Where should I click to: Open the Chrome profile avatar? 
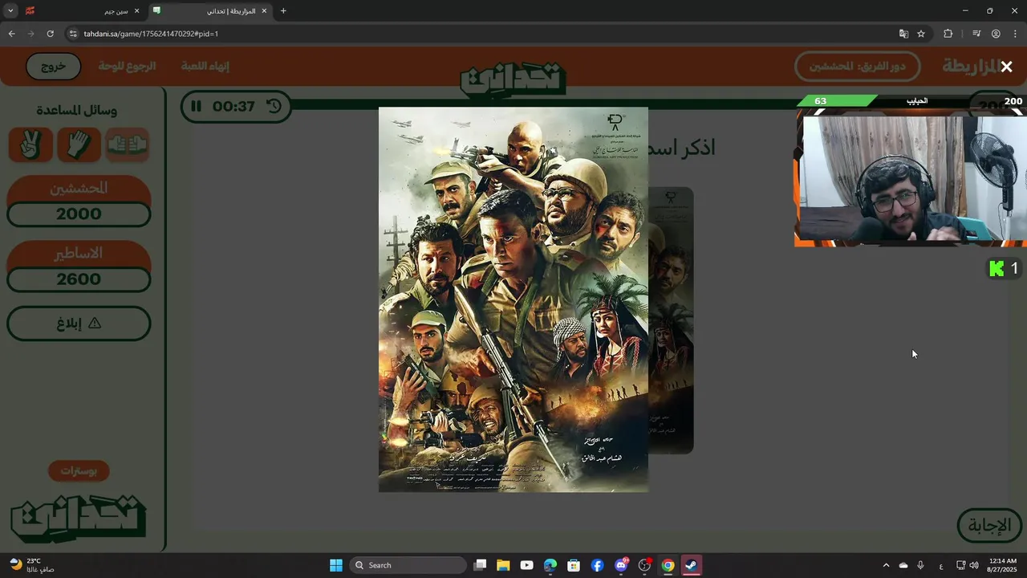[996, 34]
